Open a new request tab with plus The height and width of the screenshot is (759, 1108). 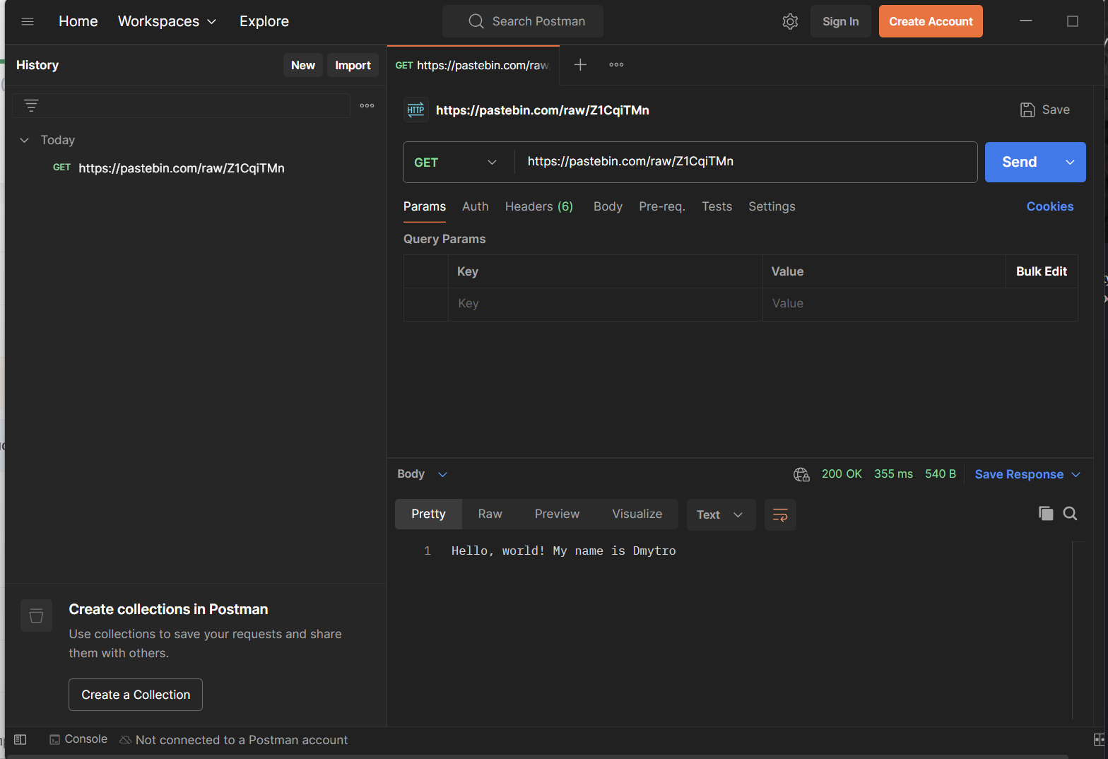click(580, 65)
